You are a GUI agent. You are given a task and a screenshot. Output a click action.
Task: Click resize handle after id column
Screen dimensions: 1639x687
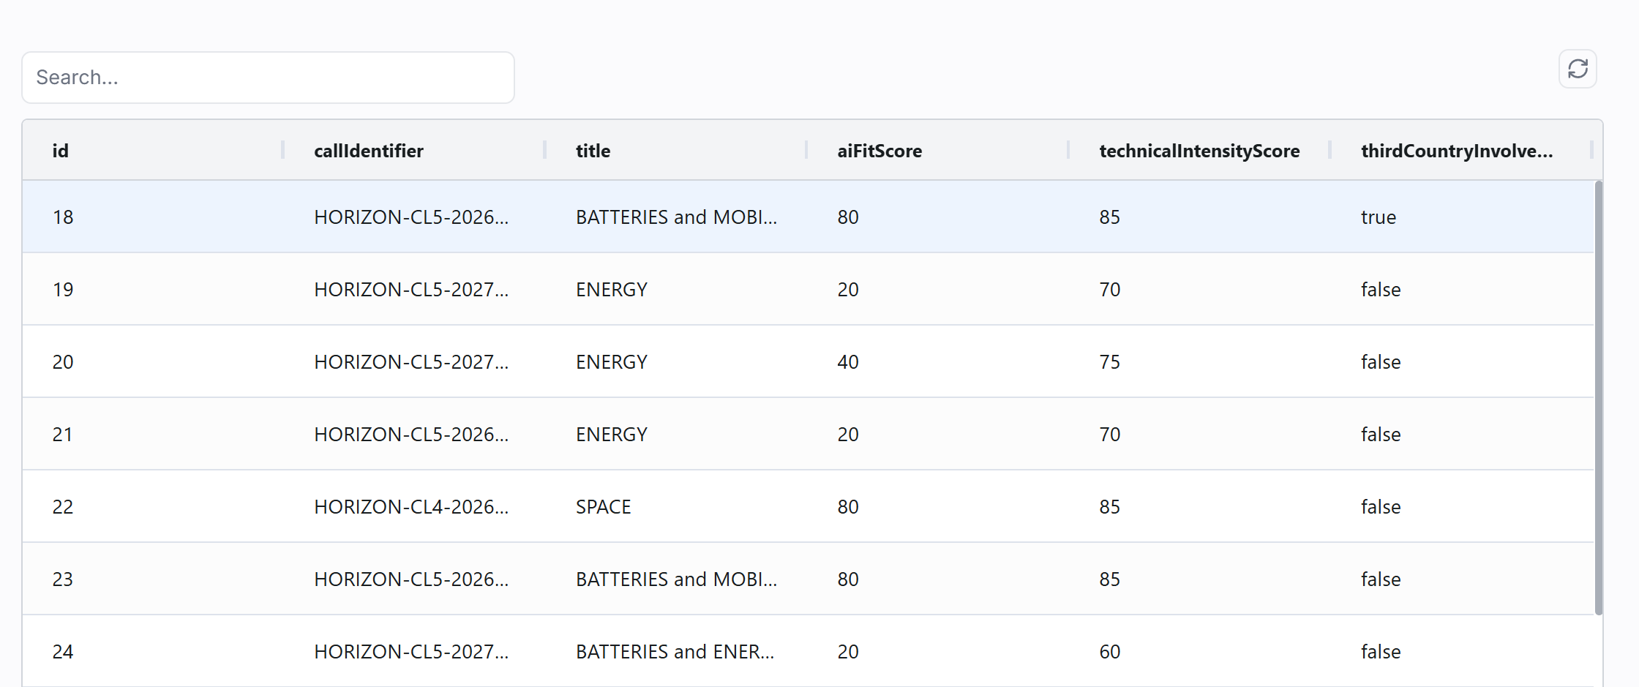pyautogui.click(x=282, y=150)
